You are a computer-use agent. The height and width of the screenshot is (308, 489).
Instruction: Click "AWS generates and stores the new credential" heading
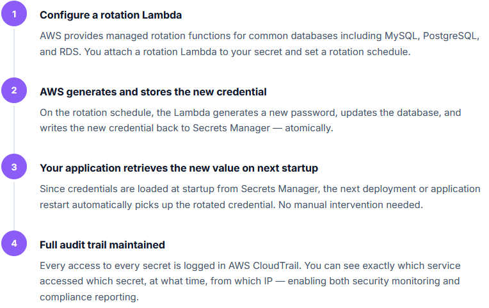coord(153,92)
